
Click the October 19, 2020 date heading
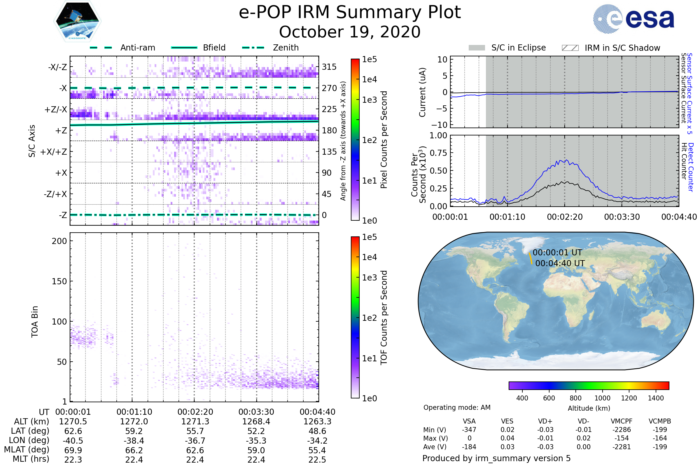(350, 32)
